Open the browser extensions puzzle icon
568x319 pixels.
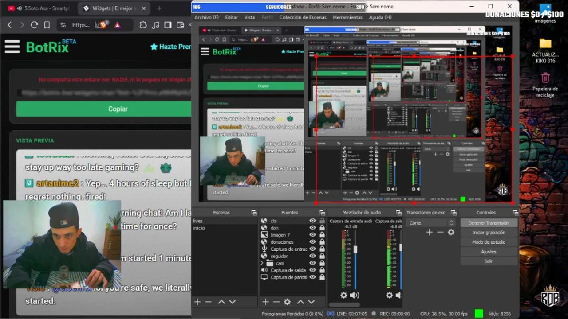click(x=143, y=25)
